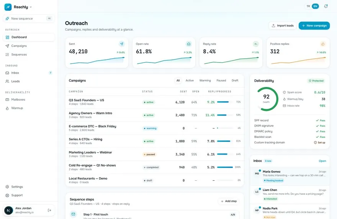Click the Sent card paper plane icon
The height and width of the screenshot is (219, 337).
click(x=122, y=44)
